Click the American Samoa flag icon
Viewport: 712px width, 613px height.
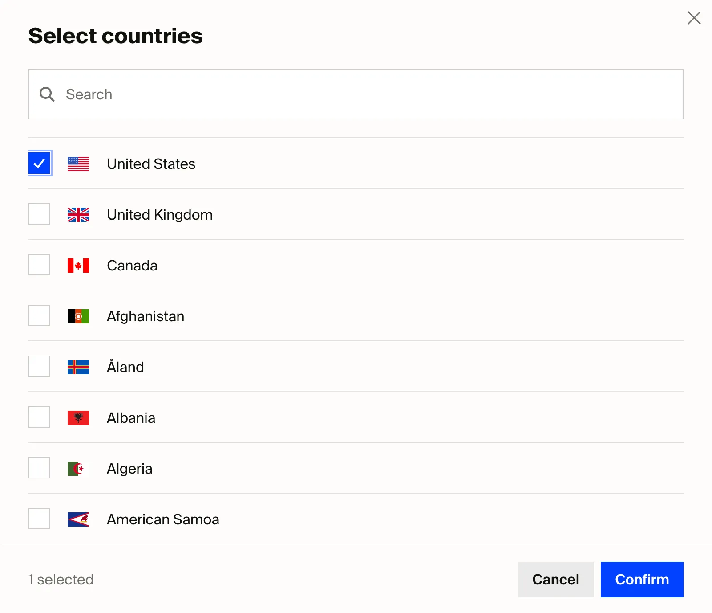point(78,519)
